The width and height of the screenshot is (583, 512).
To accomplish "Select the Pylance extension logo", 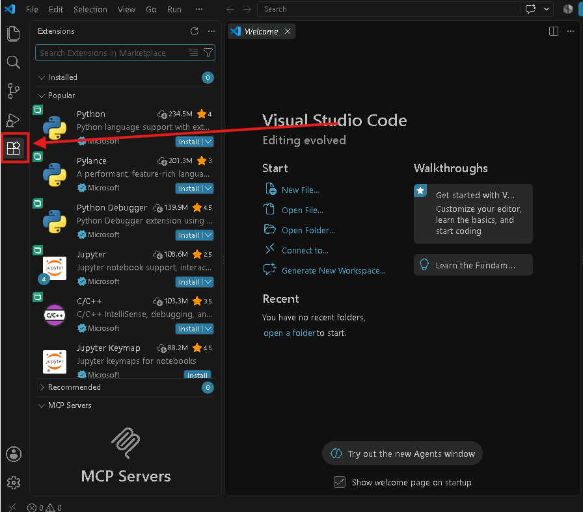I will tap(55, 175).
